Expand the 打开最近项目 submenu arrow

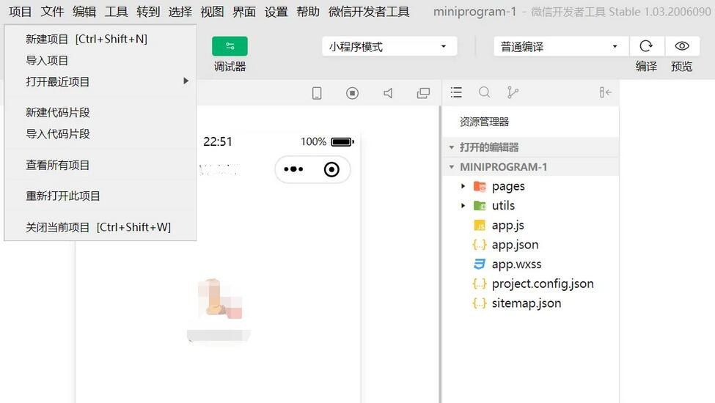coord(186,81)
